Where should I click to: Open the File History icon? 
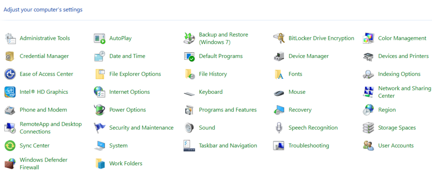coord(189,74)
